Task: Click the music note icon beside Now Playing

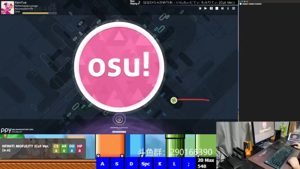Action: point(139,3)
